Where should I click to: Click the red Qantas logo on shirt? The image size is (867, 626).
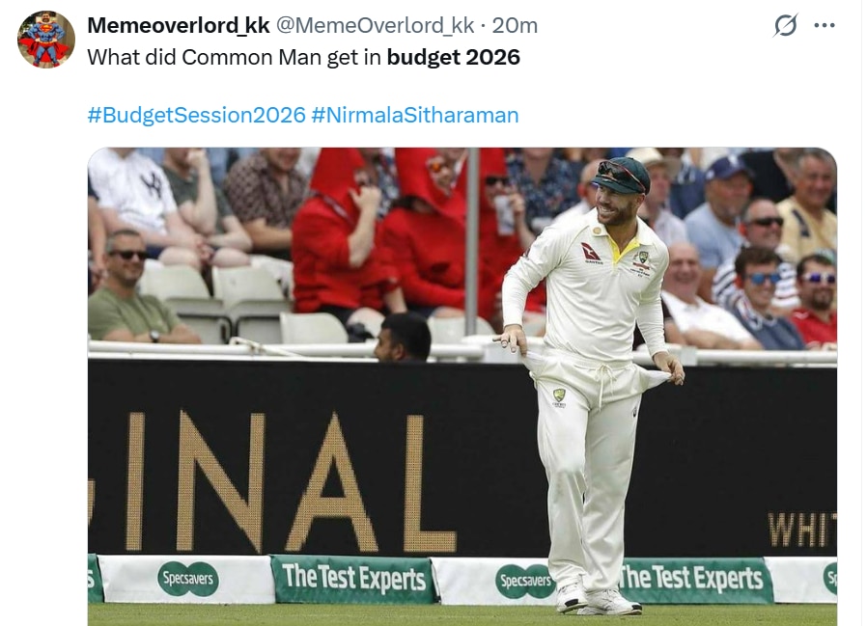click(592, 252)
